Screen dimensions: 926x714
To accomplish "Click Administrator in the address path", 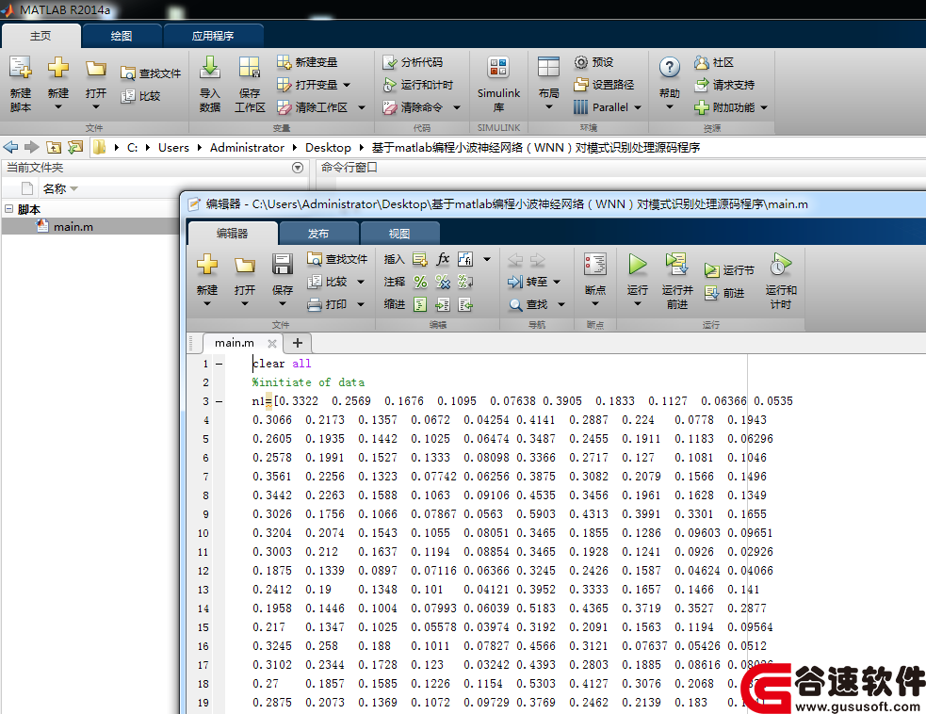I will click(247, 147).
